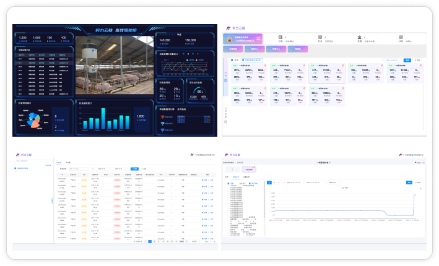This screenshot has height=266, width=439.
Task: Click the sidebar collapse handle beside the data table
Action: coord(52,200)
